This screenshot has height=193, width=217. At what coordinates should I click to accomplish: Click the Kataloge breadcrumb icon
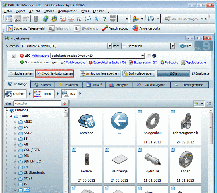click(15, 94)
